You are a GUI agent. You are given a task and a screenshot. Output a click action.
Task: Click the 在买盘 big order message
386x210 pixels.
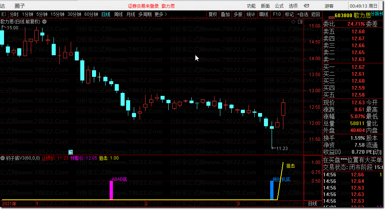coord(353,160)
